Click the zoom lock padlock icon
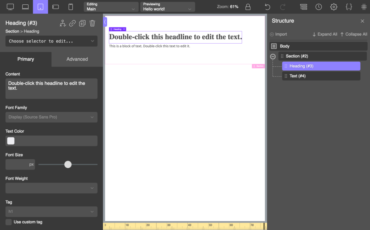This screenshot has height=230, width=370. click(x=248, y=7)
